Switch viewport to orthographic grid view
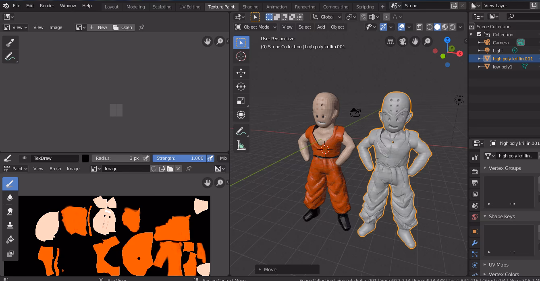The image size is (540, 281). [x=390, y=41]
